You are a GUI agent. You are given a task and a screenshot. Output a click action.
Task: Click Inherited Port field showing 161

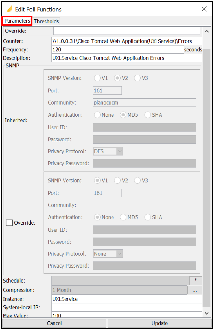coord(107,90)
